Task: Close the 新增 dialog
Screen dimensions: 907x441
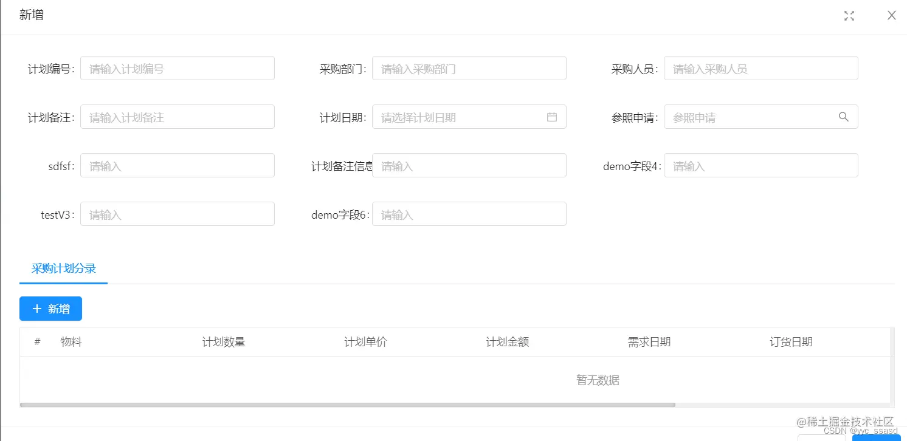Action: pyautogui.click(x=891, y=15)
